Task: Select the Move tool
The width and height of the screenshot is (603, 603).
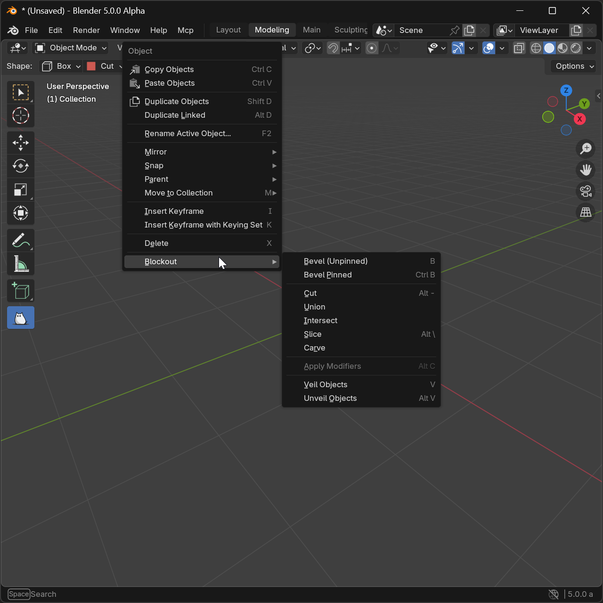Action: click(x=21, y=143)
